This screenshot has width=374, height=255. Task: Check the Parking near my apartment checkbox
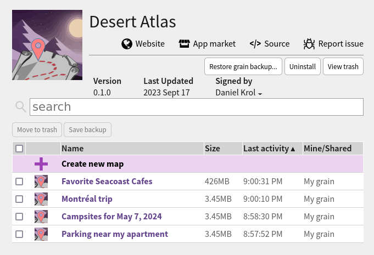[19, 234]
